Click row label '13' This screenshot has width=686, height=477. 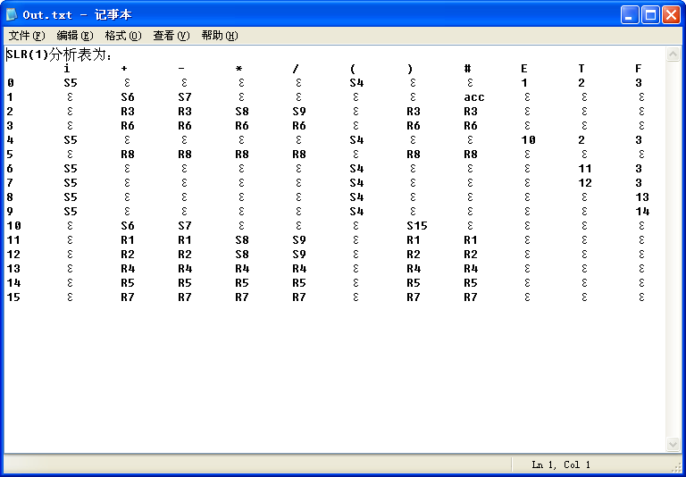(13, 269)
